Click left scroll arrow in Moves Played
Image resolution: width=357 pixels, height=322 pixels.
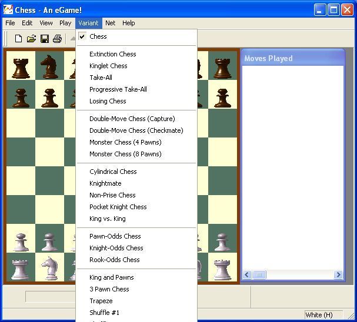[247, 274]
